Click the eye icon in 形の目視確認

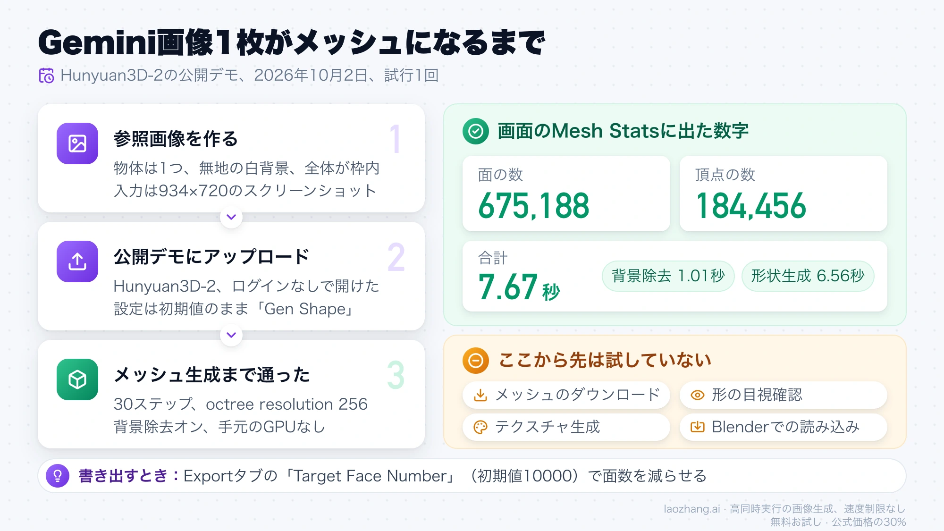click(698, 395)
